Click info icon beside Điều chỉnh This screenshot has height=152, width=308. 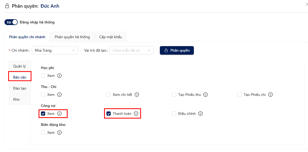(x=200, y=114)
